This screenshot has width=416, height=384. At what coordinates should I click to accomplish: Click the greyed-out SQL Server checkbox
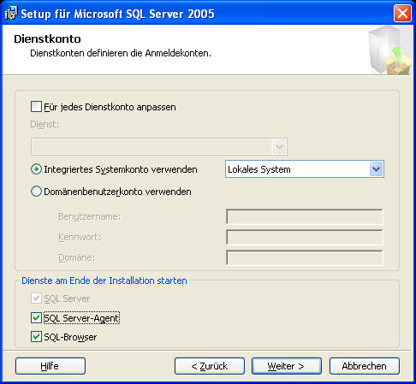click(36, 298)
